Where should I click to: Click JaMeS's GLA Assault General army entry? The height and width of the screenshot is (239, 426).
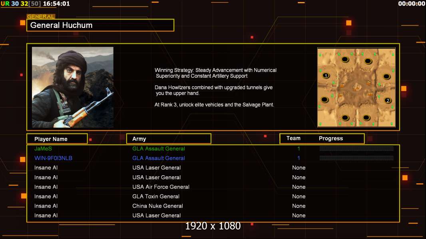coord(158,149)
